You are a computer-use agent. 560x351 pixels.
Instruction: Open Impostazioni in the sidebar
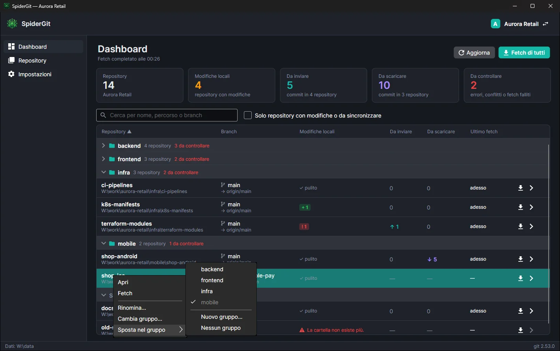(44, 74)
